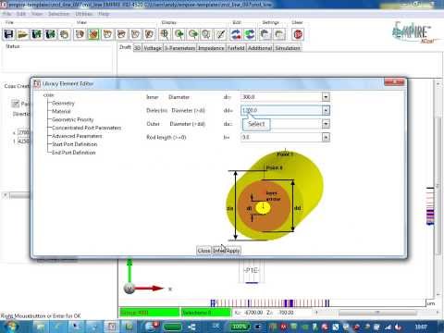Click the green Group status field
The width and height of the screenshot is (444, 333).
pos(149,313)
